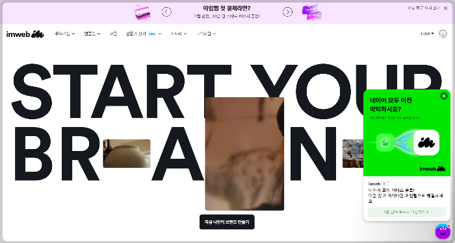Show next promo banner with right arrow
The width and height of the screenshot is (455, 243).
287,12
